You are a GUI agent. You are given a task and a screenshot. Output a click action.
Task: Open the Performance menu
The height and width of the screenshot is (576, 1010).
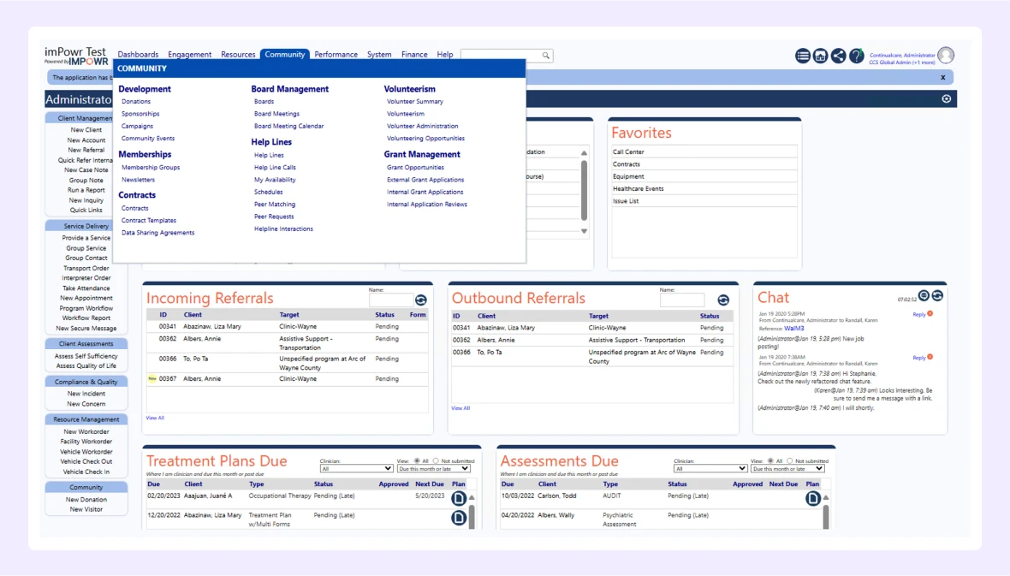[336, 55]
